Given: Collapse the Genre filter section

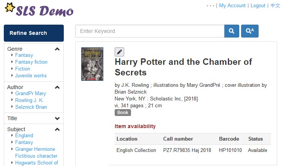Looking at the screenshot, I should pos(57,49).
